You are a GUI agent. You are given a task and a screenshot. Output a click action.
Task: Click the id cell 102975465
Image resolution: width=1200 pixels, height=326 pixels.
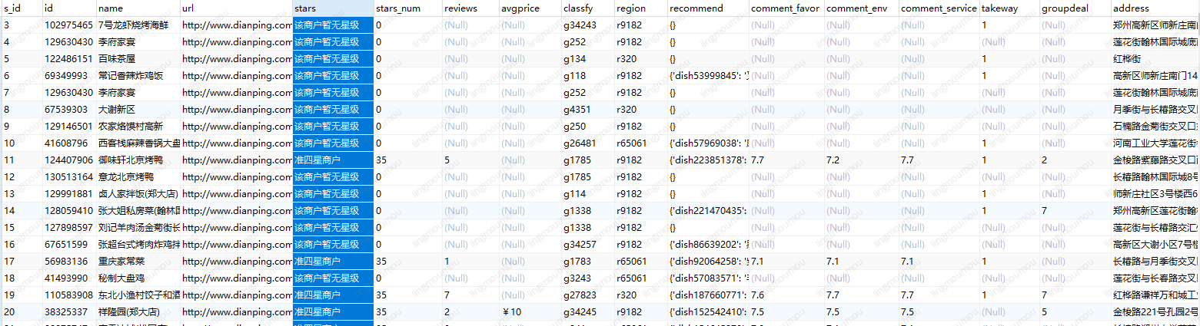[68, 25]
